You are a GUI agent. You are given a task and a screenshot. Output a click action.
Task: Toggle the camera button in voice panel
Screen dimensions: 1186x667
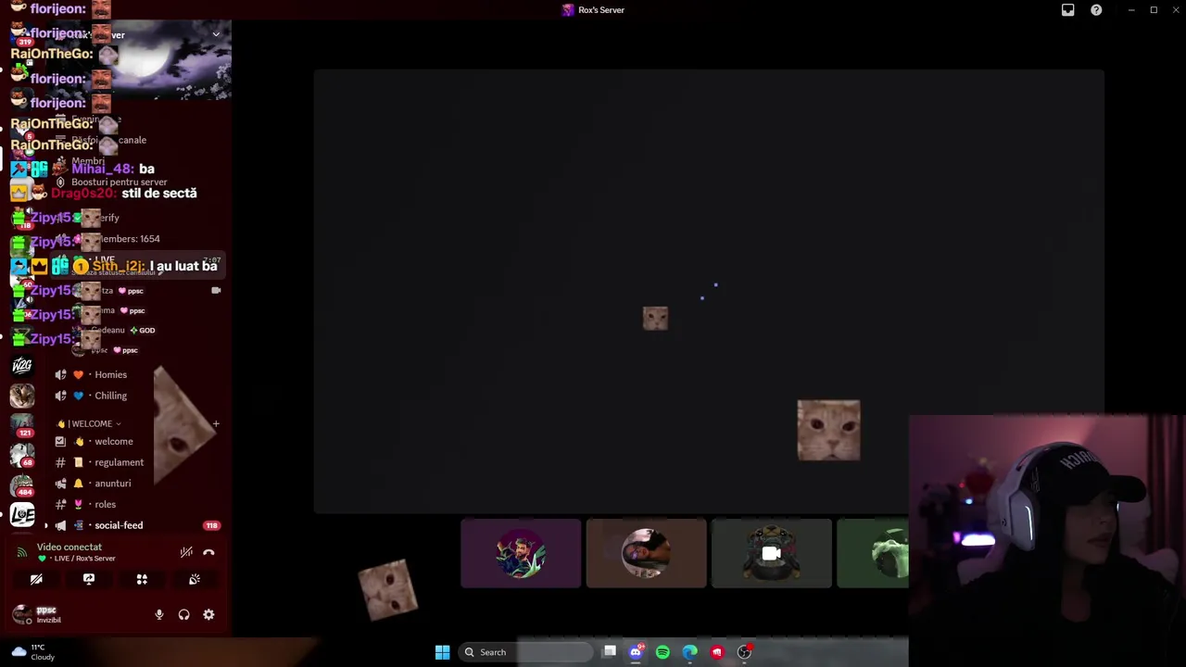tap(36, 579)
